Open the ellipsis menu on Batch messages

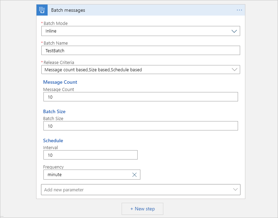click(x=239, y=10)
